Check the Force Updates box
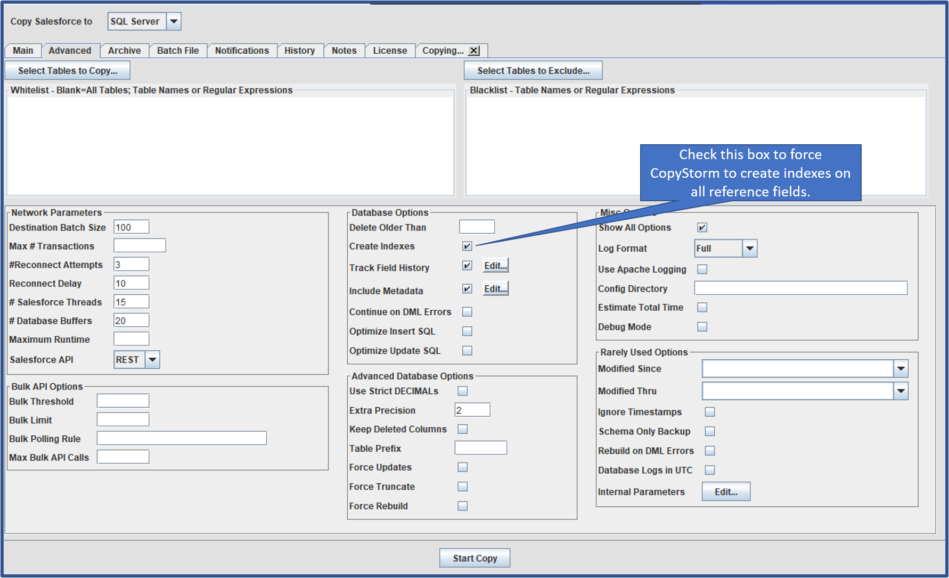 (x=463, y=467)
